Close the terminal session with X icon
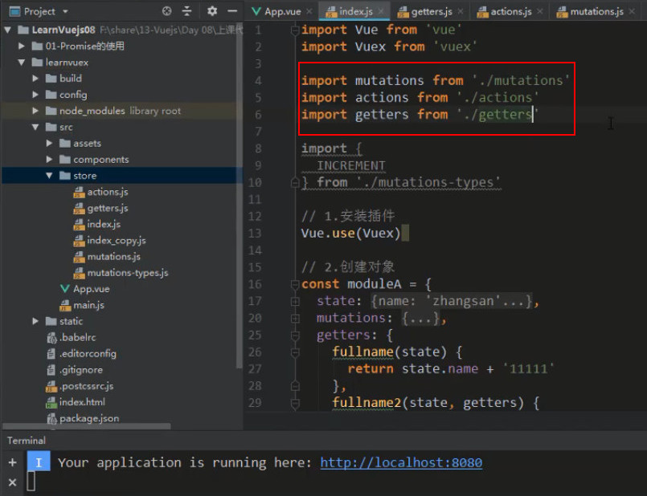Screen dimensions: 647x496 pyautogui.click(x=12, y=482)
